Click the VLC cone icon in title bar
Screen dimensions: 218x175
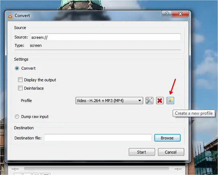10,16
